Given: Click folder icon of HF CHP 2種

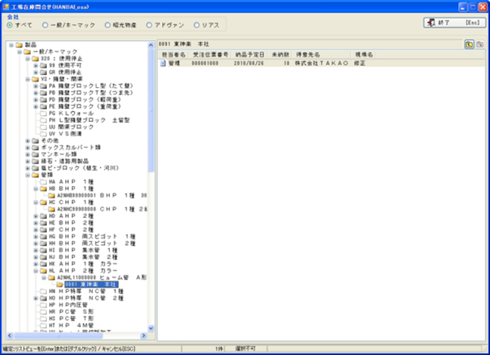Looking at the screenshot, I should tap(43, 230).
